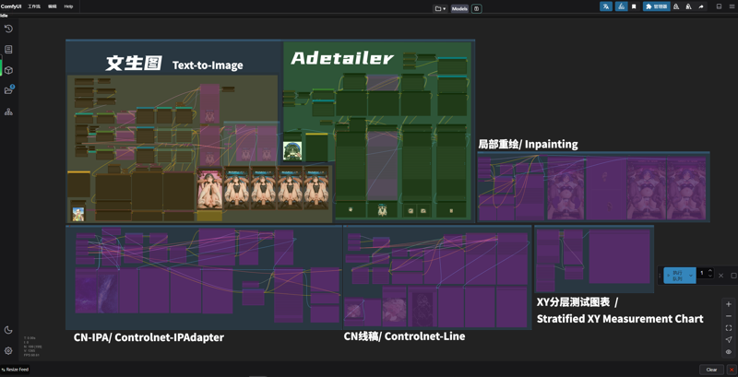Image resolution: width=738 pixels, height=377 pixels.
Task: Click the share arrow icon
Action: tap(701, 6)
